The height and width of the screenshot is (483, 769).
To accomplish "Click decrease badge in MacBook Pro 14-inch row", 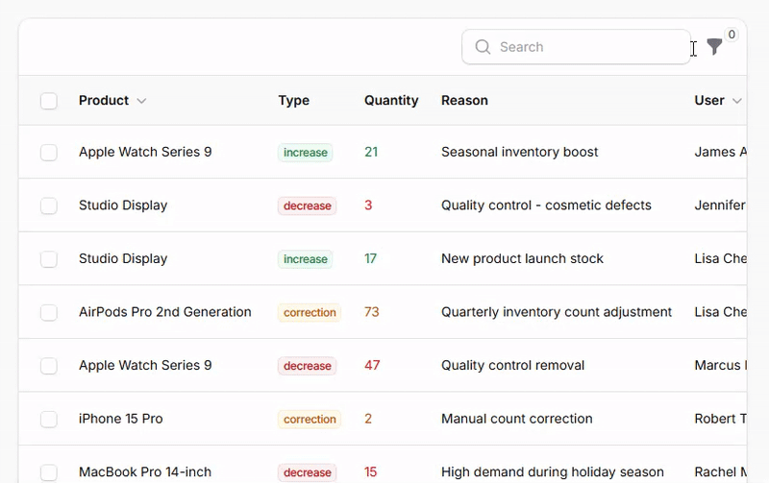I will point(307,472).
